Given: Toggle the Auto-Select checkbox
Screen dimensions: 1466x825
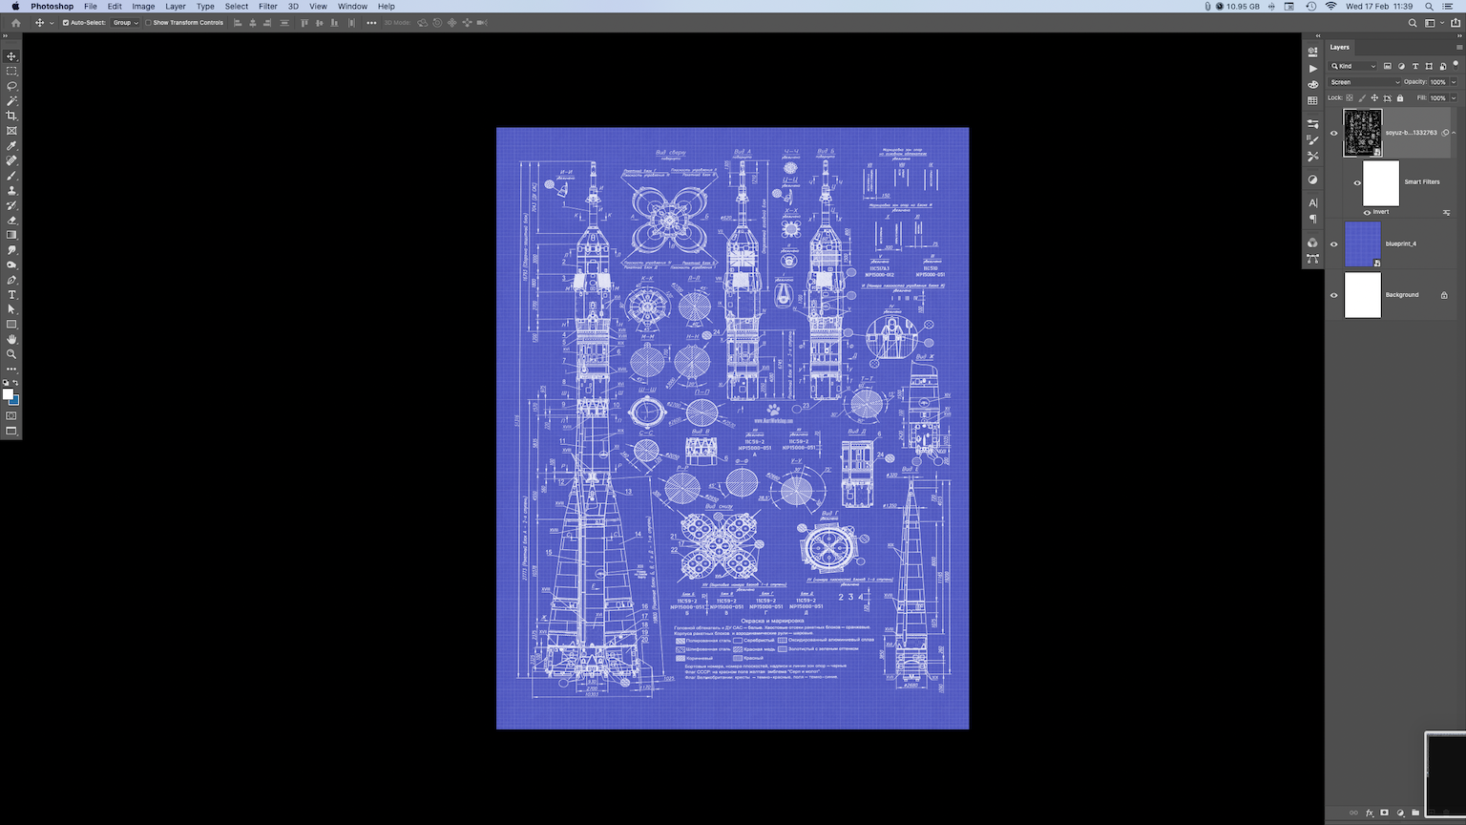Looking at the screenshot, I should (x=66, y=23).
